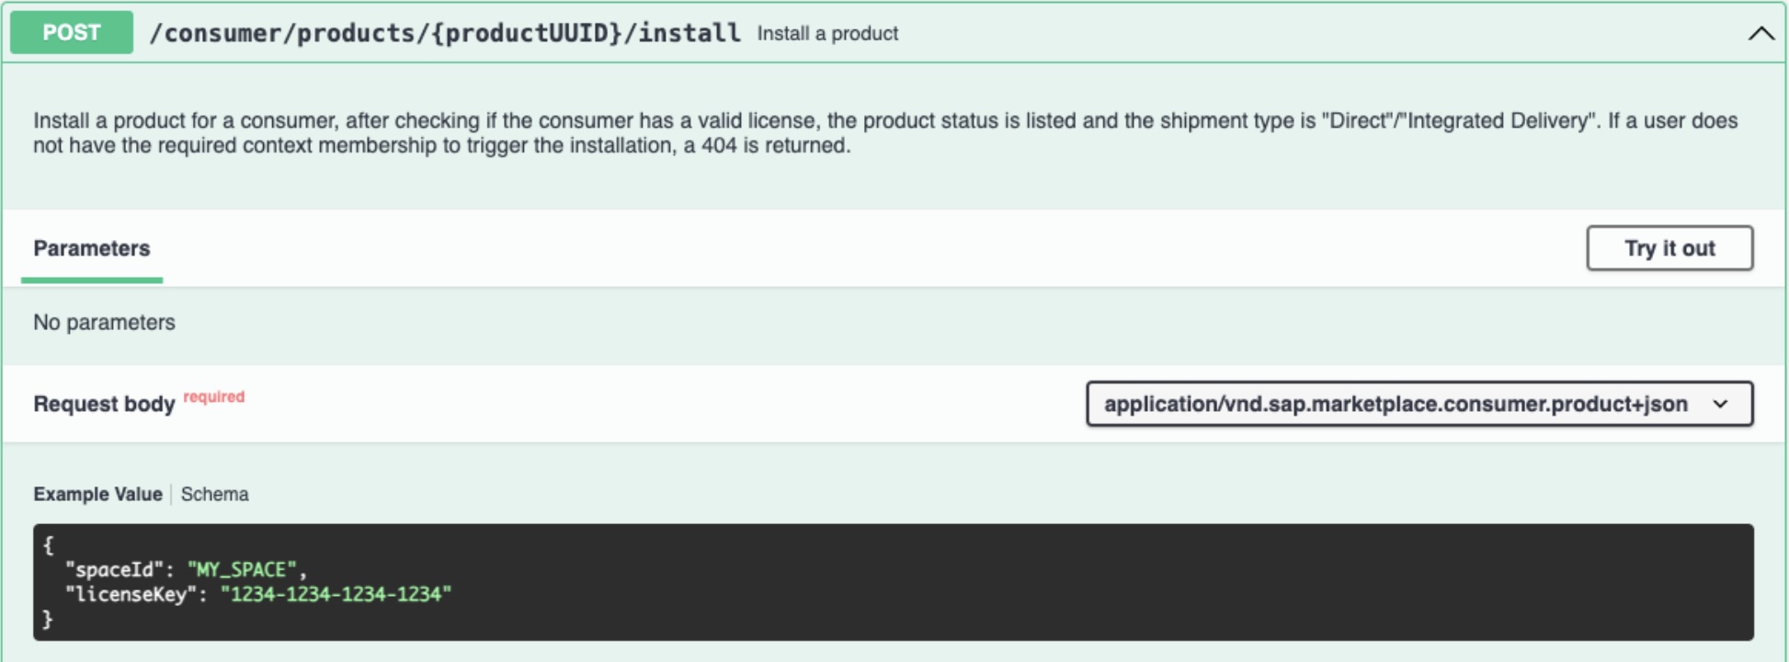The image size is (1789, 662).
Task: Click the "MY_SPACE" value in the example
Action: pos(242,570)
